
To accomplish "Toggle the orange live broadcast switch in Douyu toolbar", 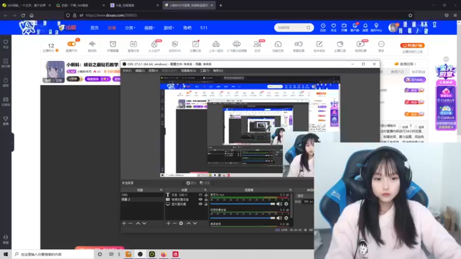I will (x=71, y=44).
